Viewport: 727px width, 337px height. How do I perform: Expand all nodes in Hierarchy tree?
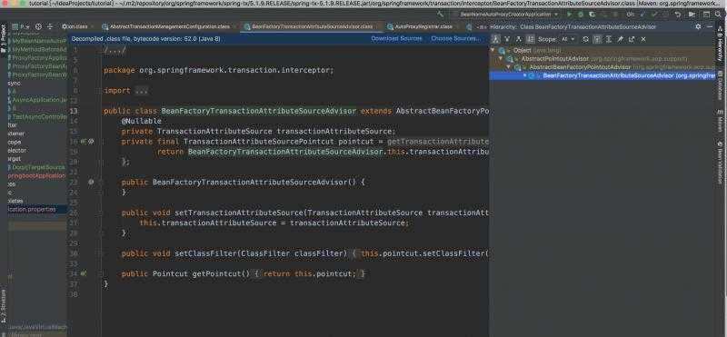(x=608, y=39)
